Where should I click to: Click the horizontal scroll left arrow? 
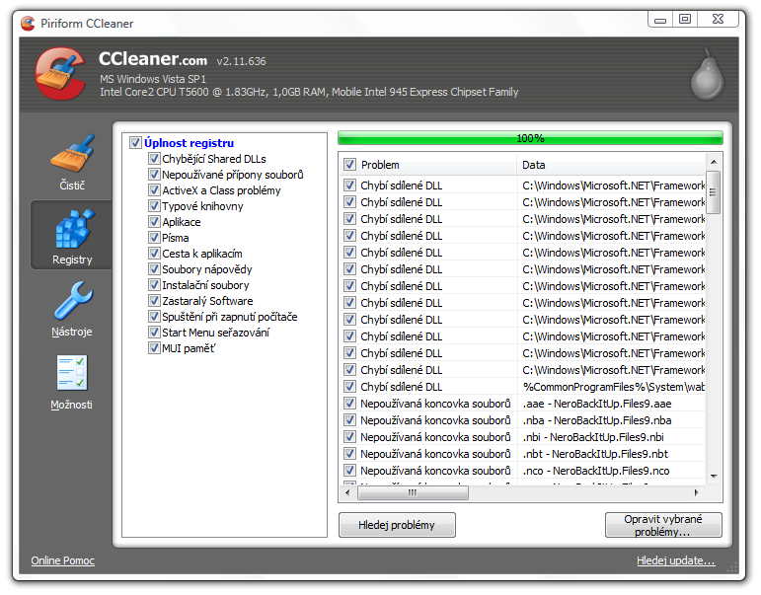click(x=347, y=492)
